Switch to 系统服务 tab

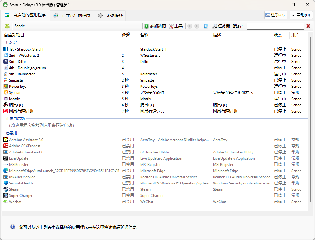coord(110,16)
